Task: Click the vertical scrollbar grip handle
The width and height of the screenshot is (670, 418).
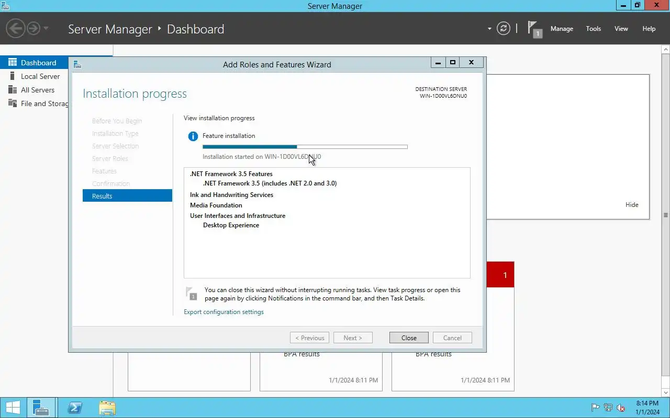Action: tap(666, 215)
